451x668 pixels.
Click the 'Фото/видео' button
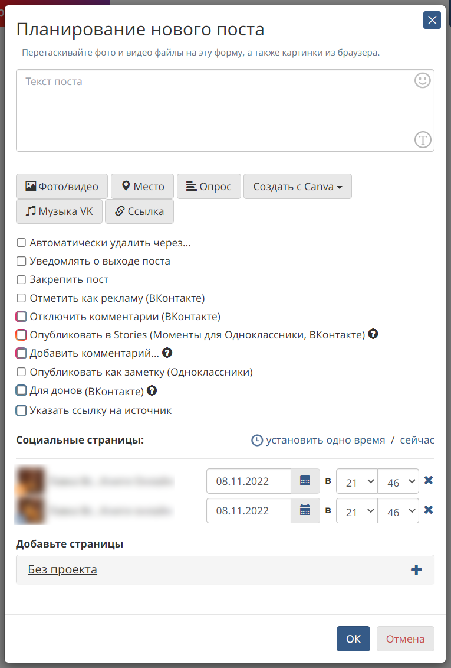pyautogui.click(x=62, y=187)
